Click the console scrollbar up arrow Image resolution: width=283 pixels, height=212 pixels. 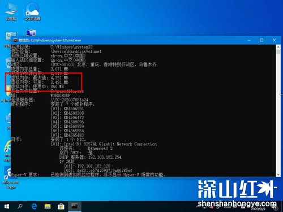[278, 47]
